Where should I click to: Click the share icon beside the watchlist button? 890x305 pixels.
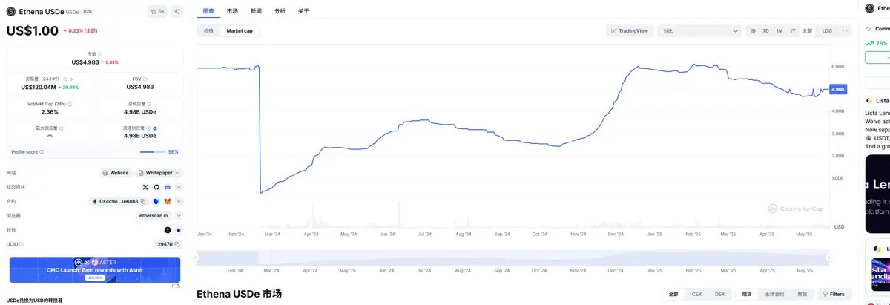pos(177,11)
